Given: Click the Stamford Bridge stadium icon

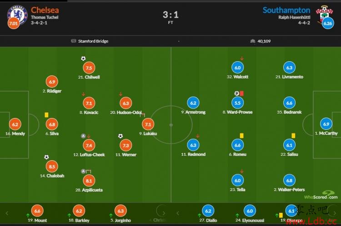Looking at the screenshot, I should click(74, 41).
